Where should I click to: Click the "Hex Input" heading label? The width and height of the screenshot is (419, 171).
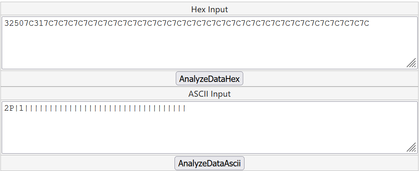[x=209, y=9]
